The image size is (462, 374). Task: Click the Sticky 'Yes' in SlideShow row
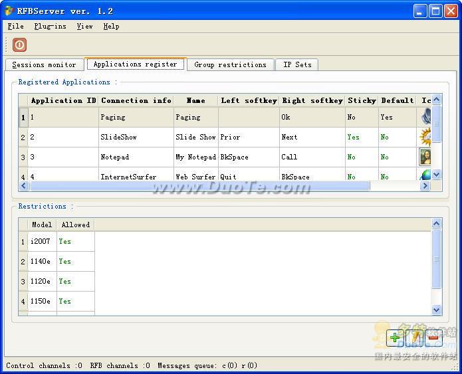pyautogui.click(x=362, y=138)
